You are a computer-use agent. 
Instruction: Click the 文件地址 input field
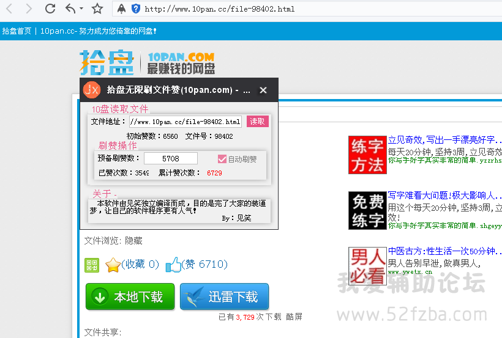coord(185,122)
